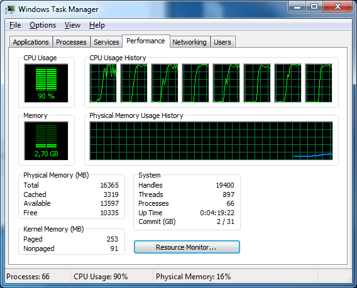Click the Physical Memory Usage History graph

click(211, 141)
